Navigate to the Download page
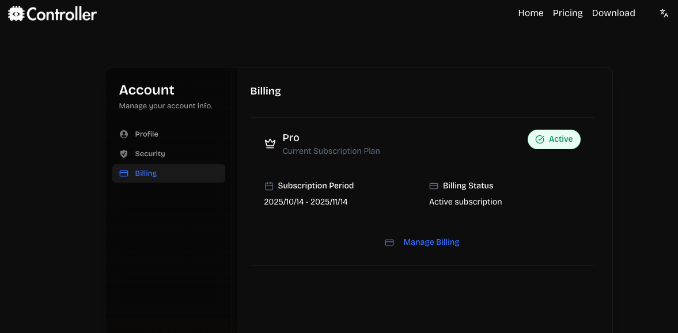The image size is (678, 333). click(x=613, y=13)
